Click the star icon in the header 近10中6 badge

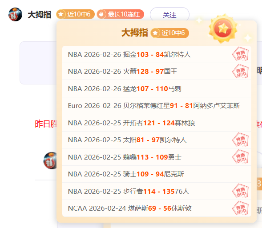[x=61, y=14]
